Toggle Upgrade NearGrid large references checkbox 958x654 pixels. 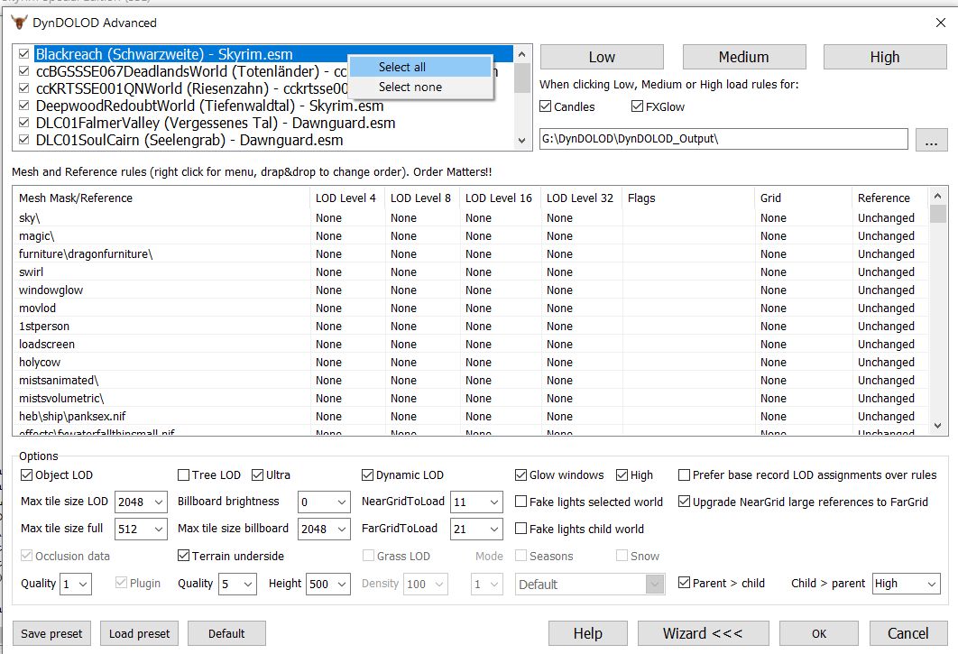coord(685,502)
